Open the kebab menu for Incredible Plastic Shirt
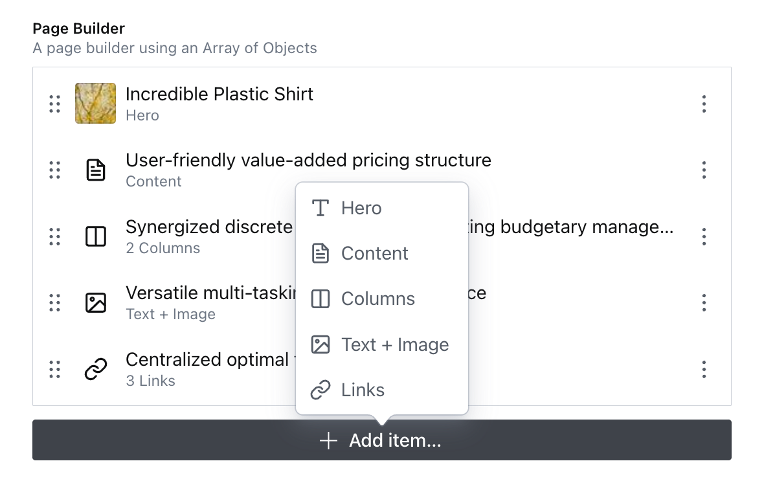The height and width of the screenshot is (483, 764). 704,104
